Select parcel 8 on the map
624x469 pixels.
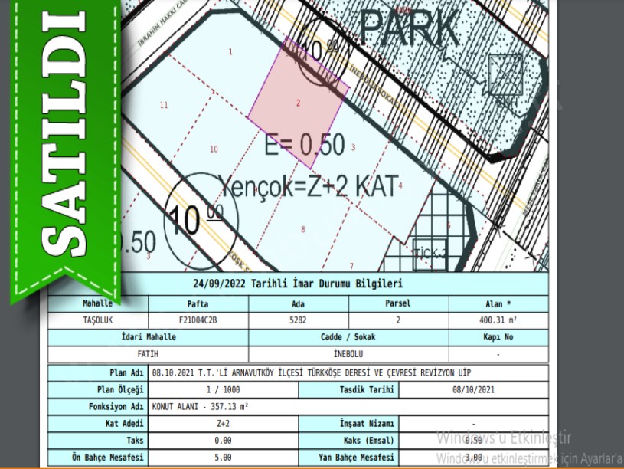(x=302, y=229)
